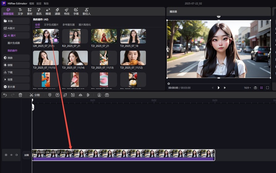
Task: Select the R2I_2025_07_21 thumbnail
Action: tap(75, 36)
